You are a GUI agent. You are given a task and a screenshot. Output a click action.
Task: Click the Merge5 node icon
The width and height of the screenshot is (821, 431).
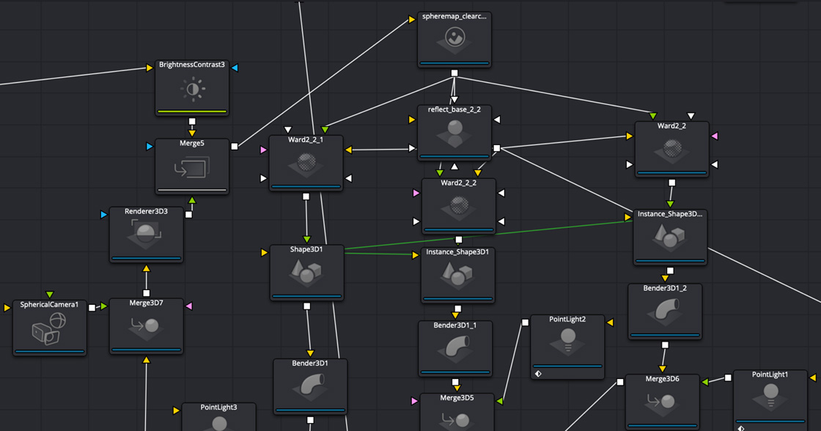(x=192, y=170)
